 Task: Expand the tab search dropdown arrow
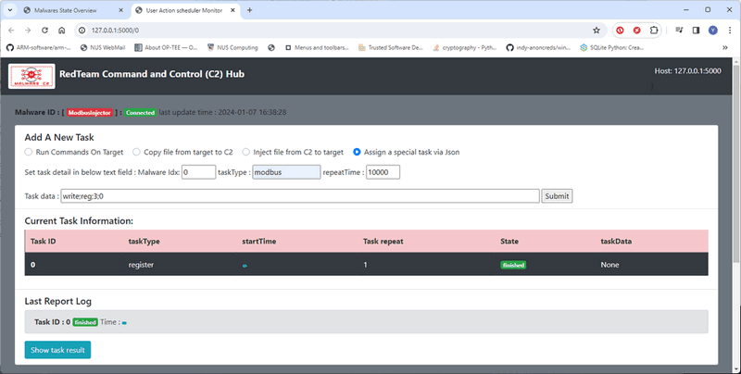(10, 10)
